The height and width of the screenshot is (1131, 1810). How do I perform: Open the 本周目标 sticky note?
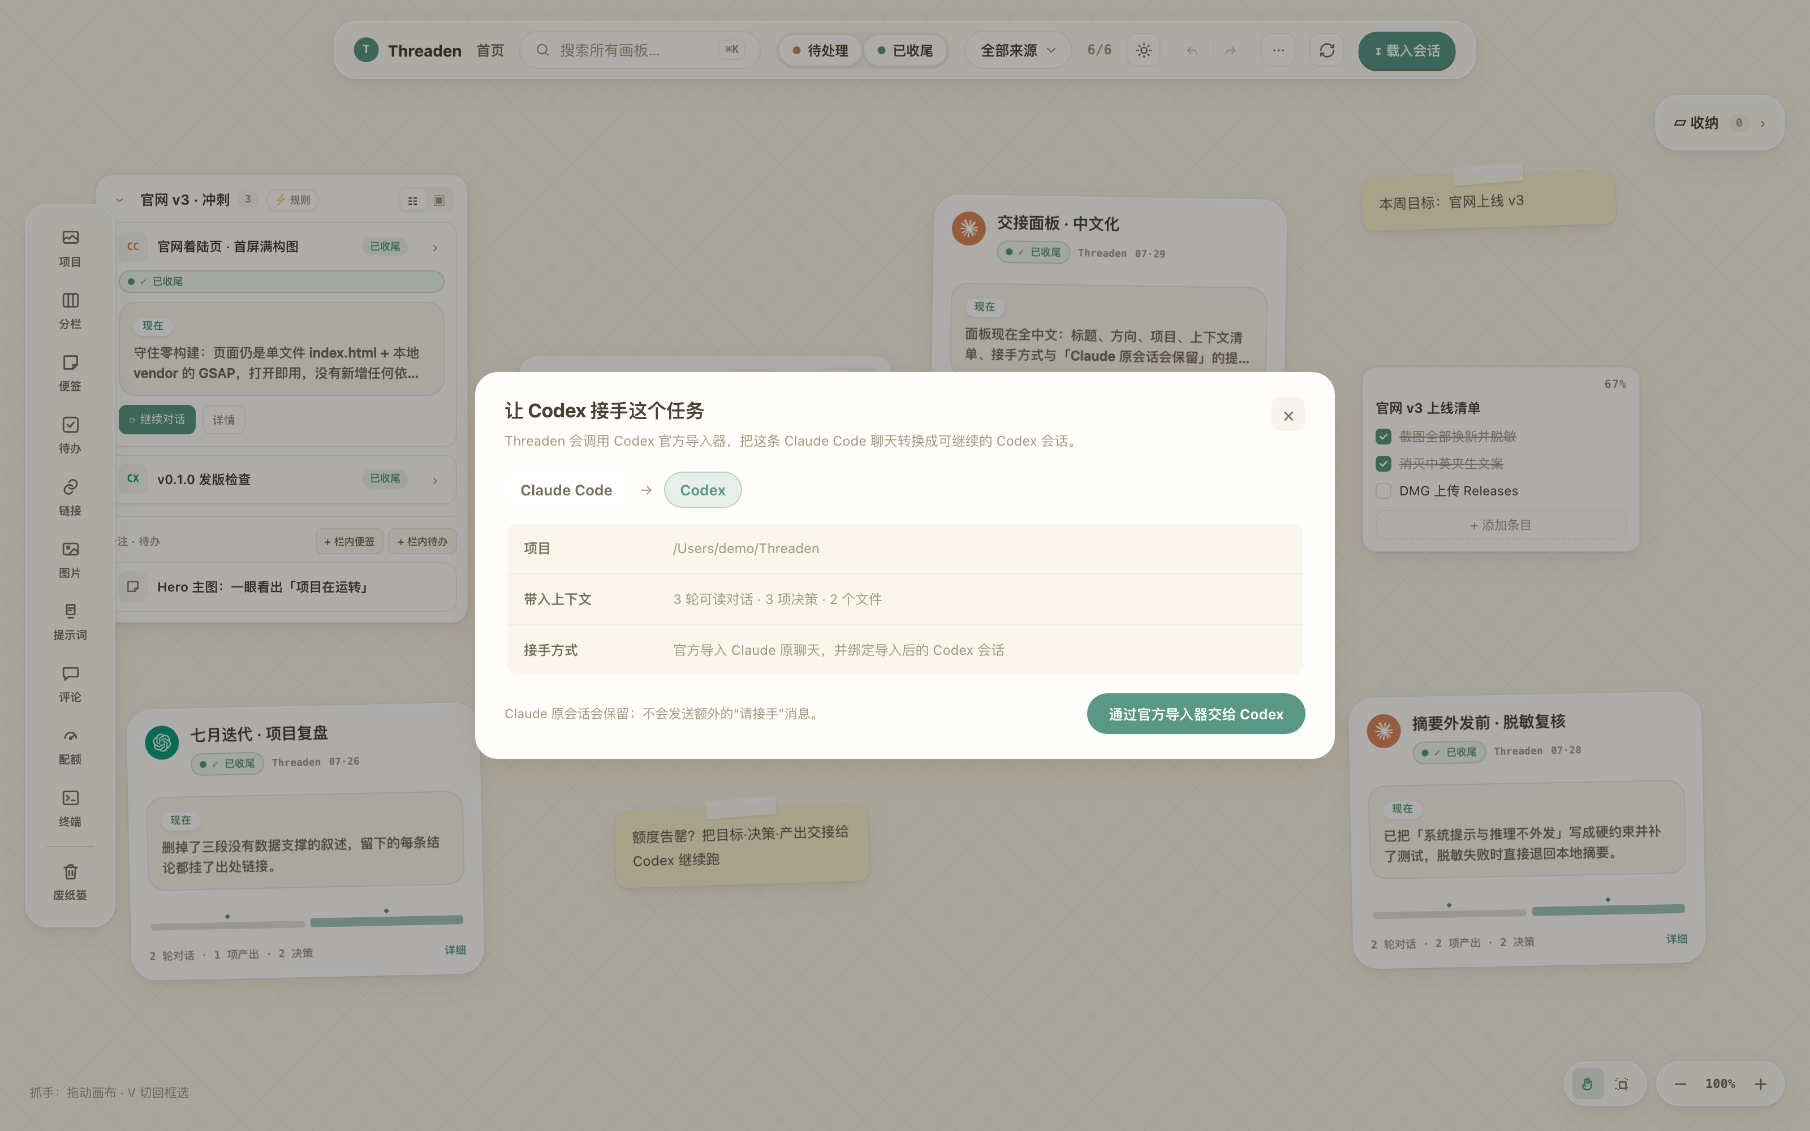1488,201
